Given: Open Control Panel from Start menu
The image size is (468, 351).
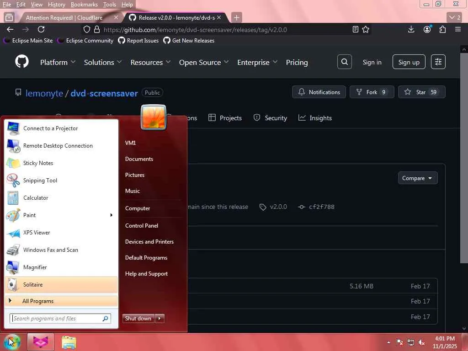Looking at the screenshot, I should tap(142, 226).
